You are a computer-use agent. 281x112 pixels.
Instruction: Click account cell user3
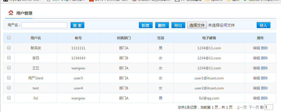point(78,78)
